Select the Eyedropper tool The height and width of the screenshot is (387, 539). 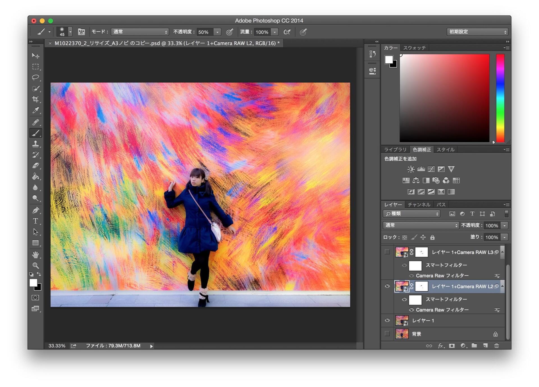click(x=35, y=110)
